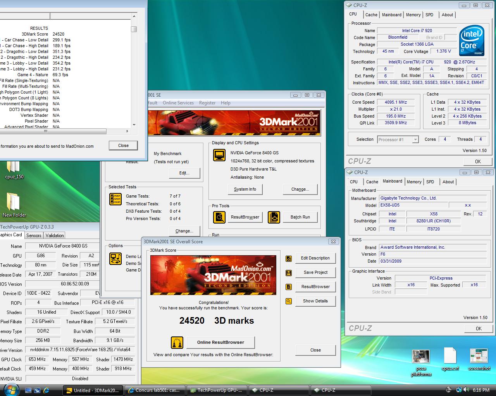Open the New Folder desktop icon
496x396 pixels.
pyautogui.click(x=14, y=205)
